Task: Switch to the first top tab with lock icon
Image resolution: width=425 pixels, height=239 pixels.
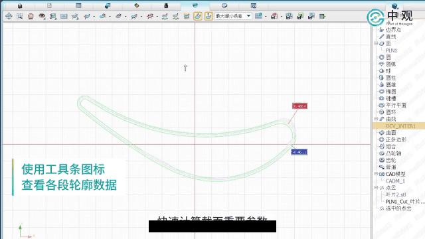Action: click(20, 5)
